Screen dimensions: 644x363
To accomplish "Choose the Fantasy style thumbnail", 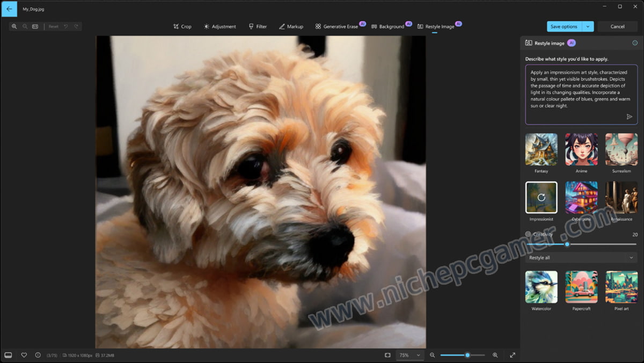I will pyautogui.click(x=541, y=149).
